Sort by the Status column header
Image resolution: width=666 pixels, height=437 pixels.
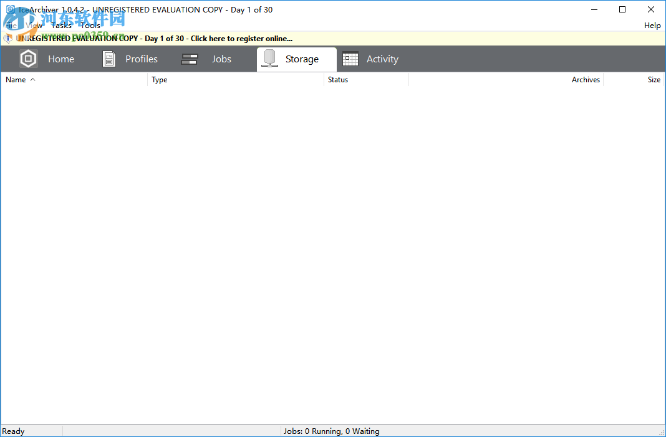pyautogui.click(x=366, y=80)
